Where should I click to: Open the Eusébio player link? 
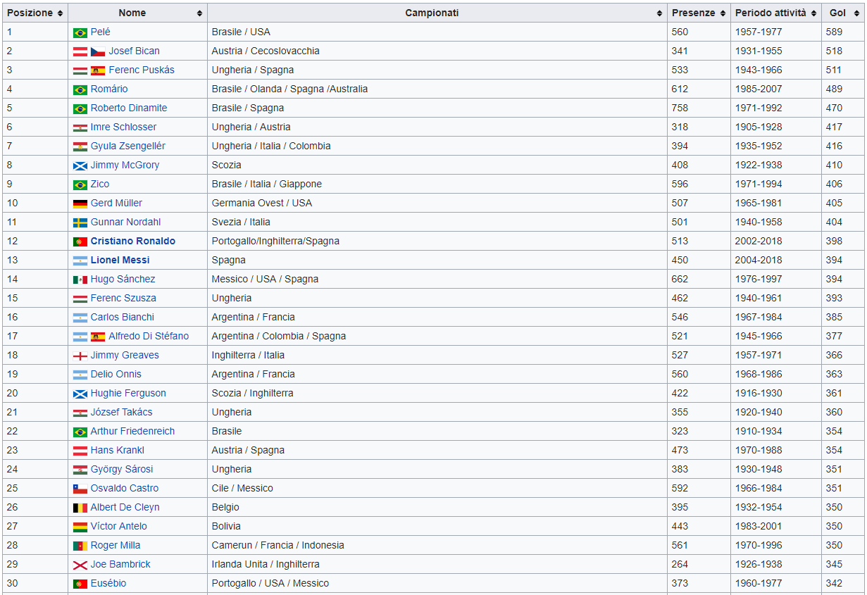coord(108,583)
